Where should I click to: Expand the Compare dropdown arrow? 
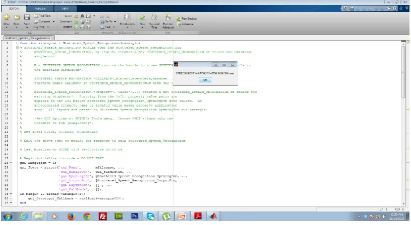53,22
